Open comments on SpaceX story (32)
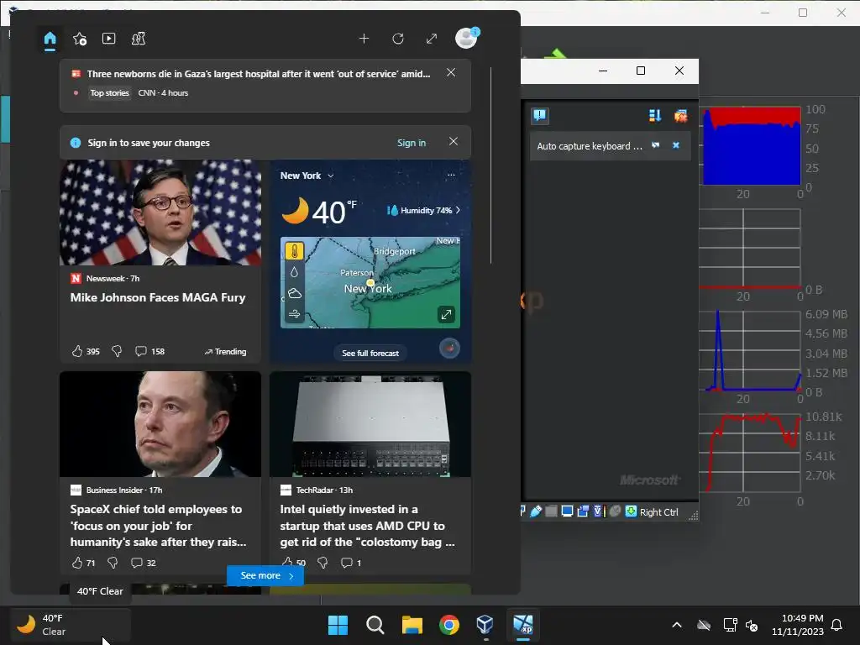Image resolution: width=860 pixels, height=645 pixels. [x=143, y=563]
